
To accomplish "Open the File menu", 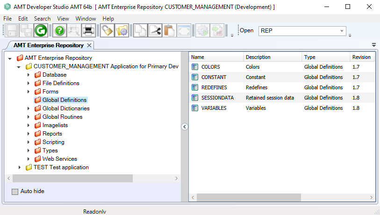I will point(7,19).
